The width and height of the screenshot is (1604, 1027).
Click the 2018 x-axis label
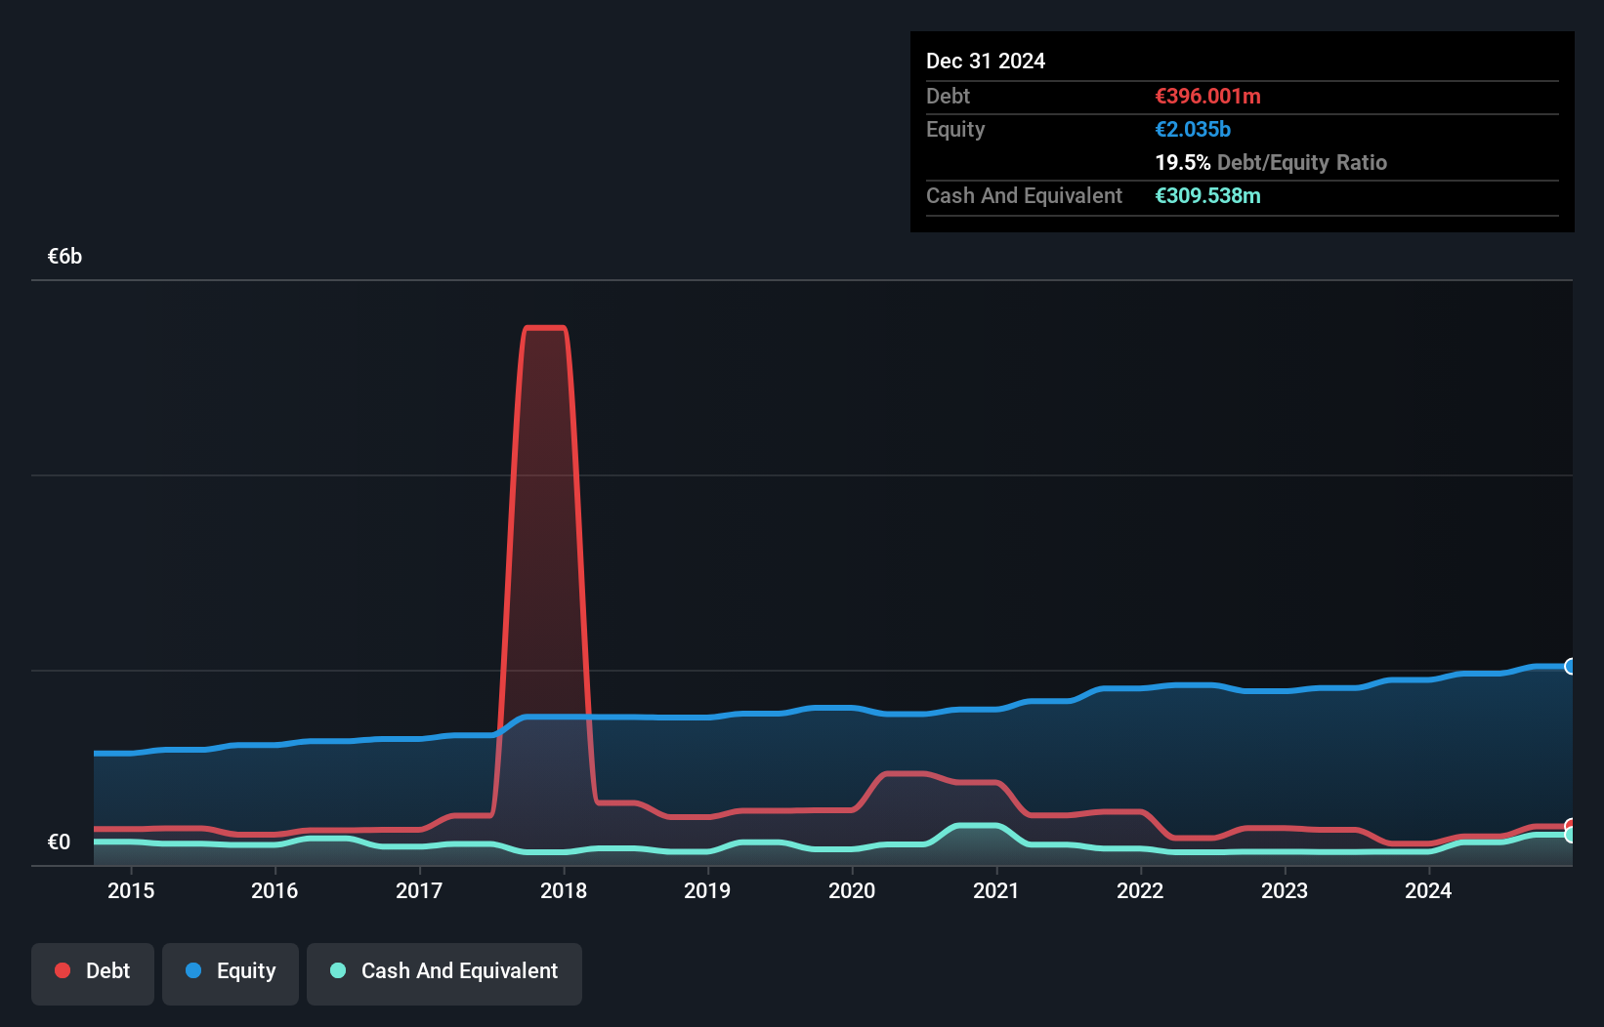point(564,890)
